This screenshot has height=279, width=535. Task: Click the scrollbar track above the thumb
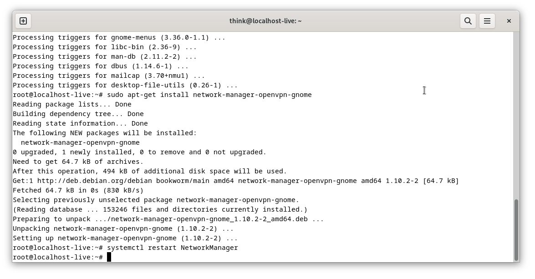(x=516, y=115)
